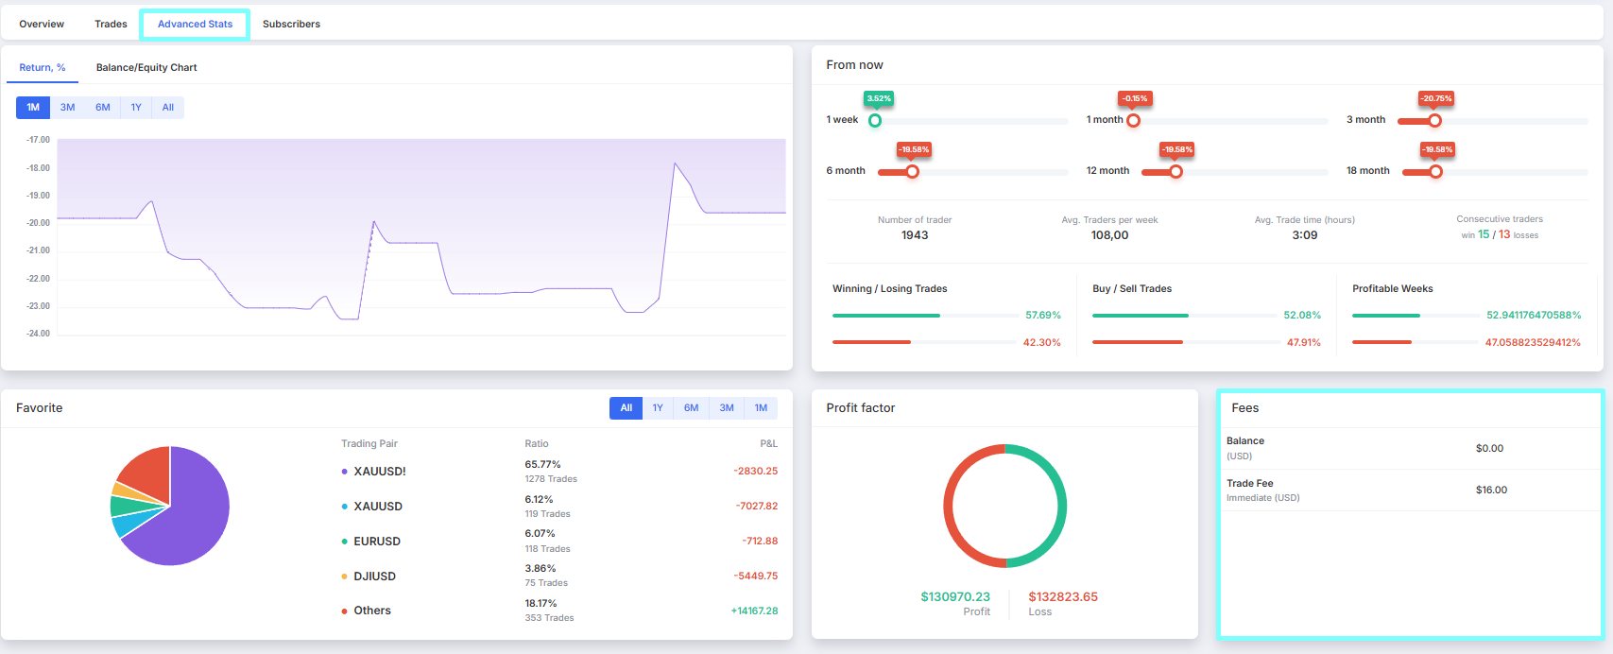
Task: Open the Overview tab
Action: pos(42,24)
